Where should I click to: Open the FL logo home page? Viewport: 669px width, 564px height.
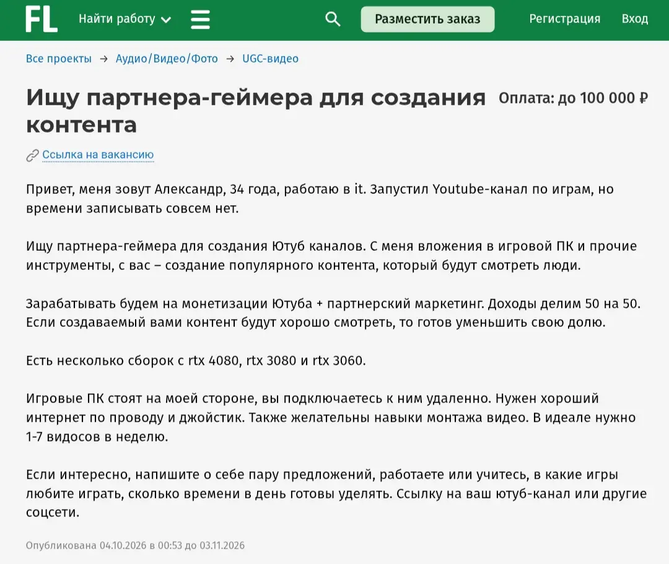(x=42, y=19)
